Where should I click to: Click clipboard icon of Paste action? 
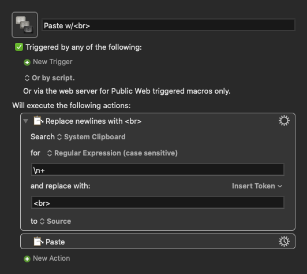pyautogui.click(x=38, y=242)
